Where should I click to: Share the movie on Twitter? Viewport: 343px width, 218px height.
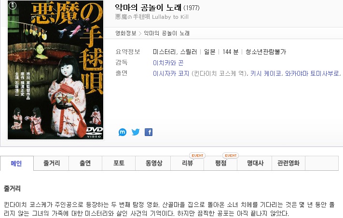pos(136,132)
